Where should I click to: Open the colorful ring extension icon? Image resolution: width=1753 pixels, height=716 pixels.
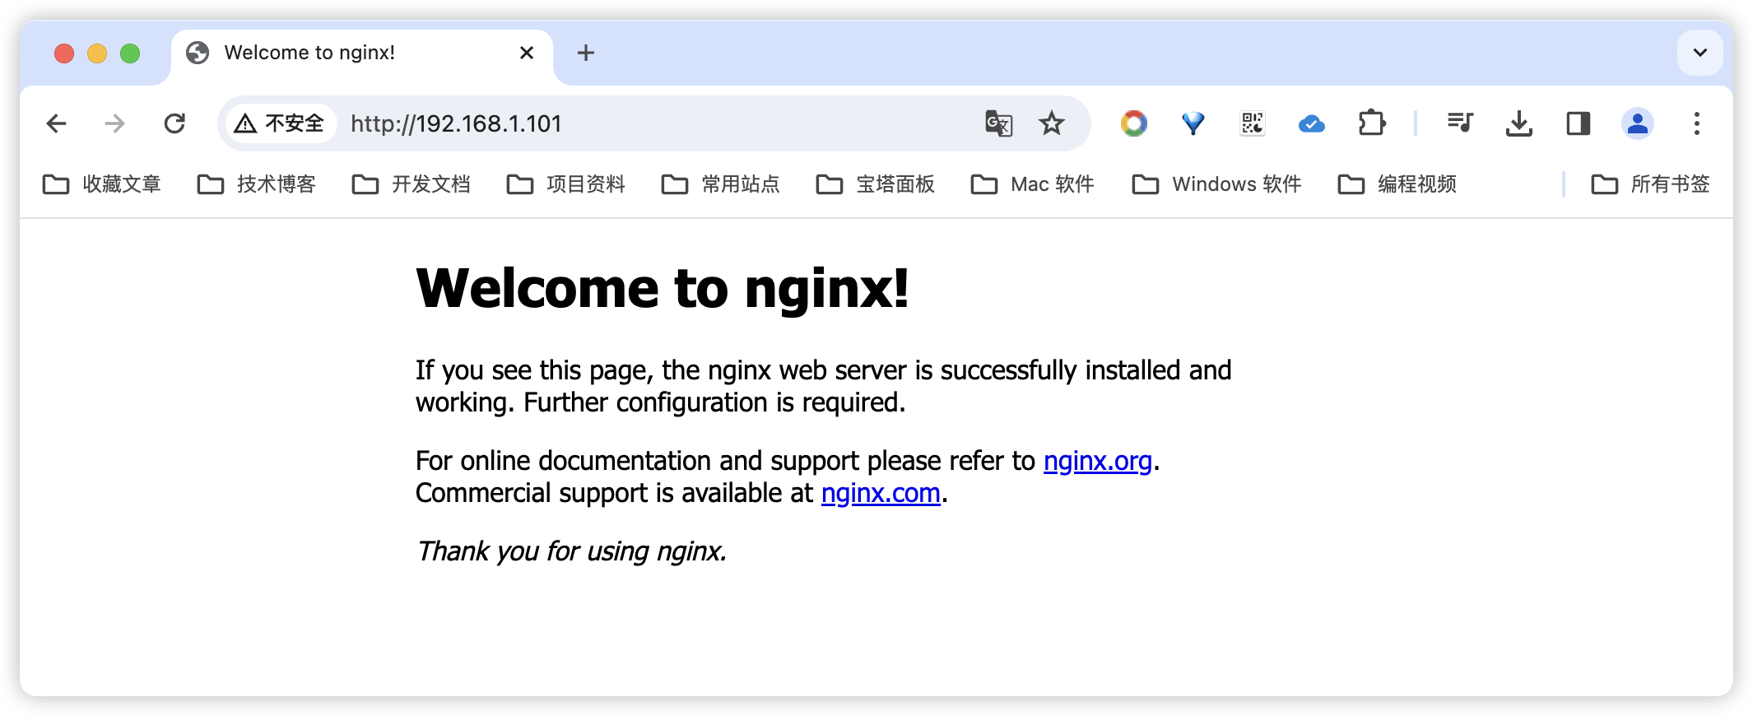[x=1134, y=123]
